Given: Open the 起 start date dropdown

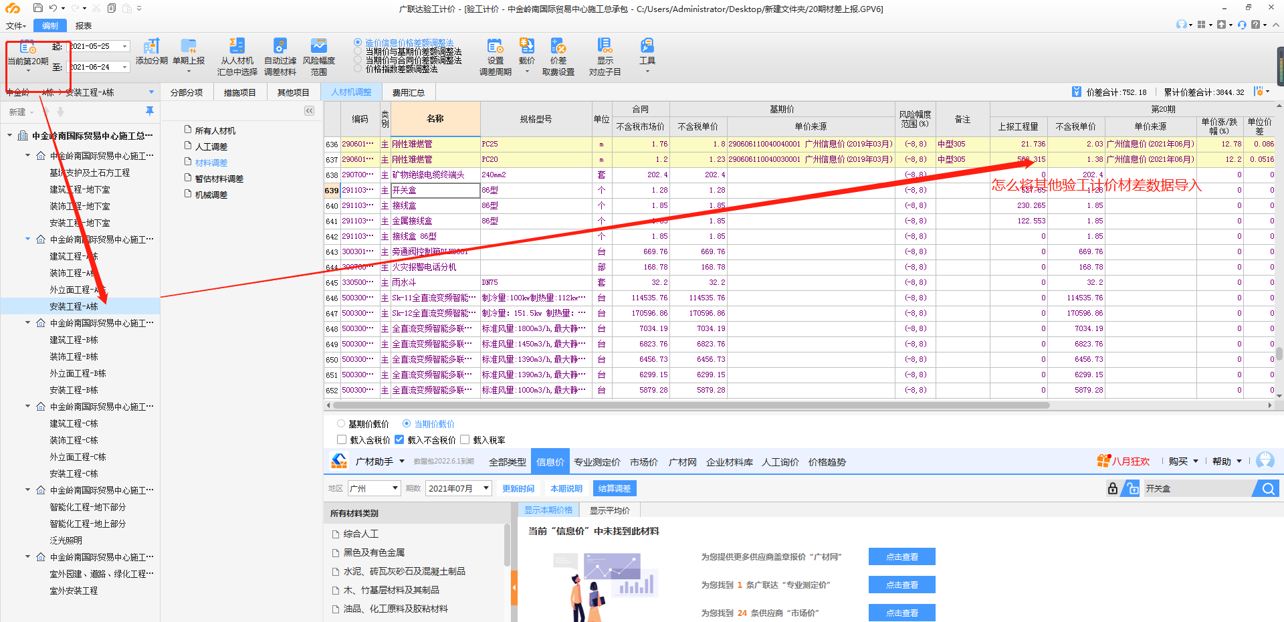Looking at the screenshot, I should tap(124, 46).
